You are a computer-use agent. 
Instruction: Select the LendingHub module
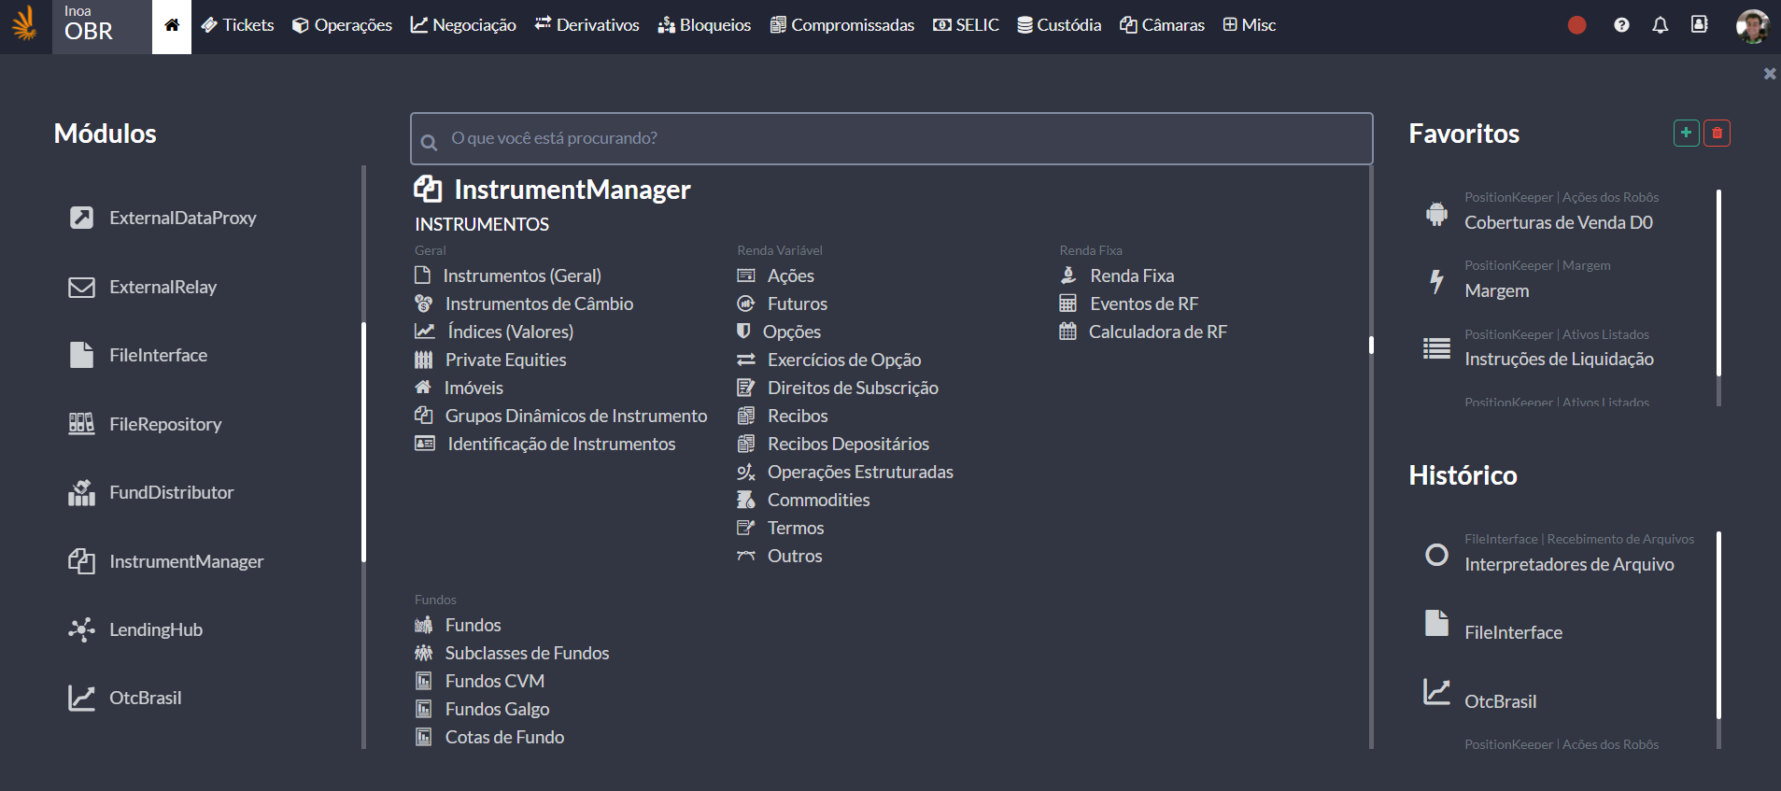tap(155, 629)
